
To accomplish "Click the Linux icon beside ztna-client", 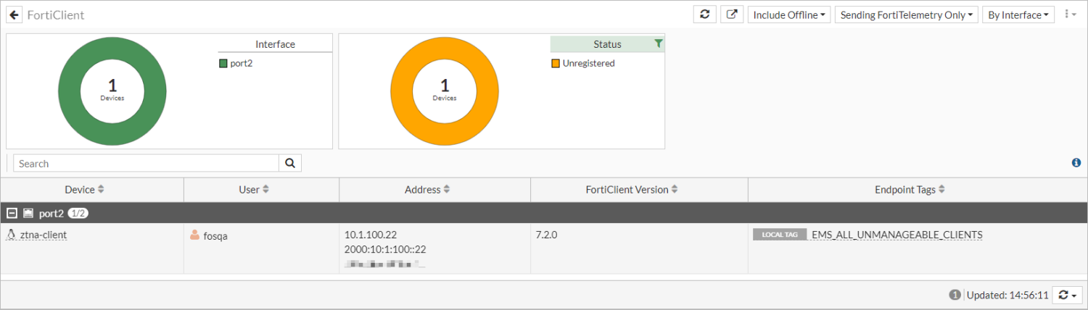I will click(11, 235).
